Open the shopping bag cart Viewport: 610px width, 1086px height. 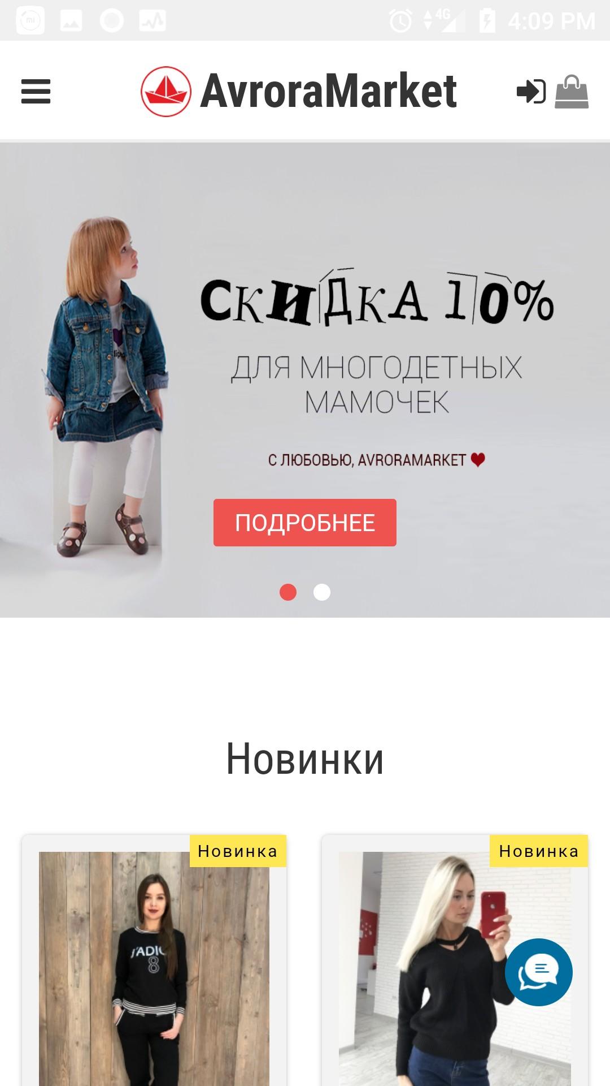(572, 91)
